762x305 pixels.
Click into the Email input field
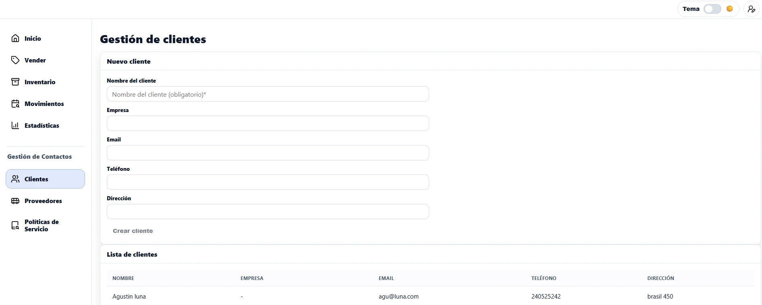(268, 153)
